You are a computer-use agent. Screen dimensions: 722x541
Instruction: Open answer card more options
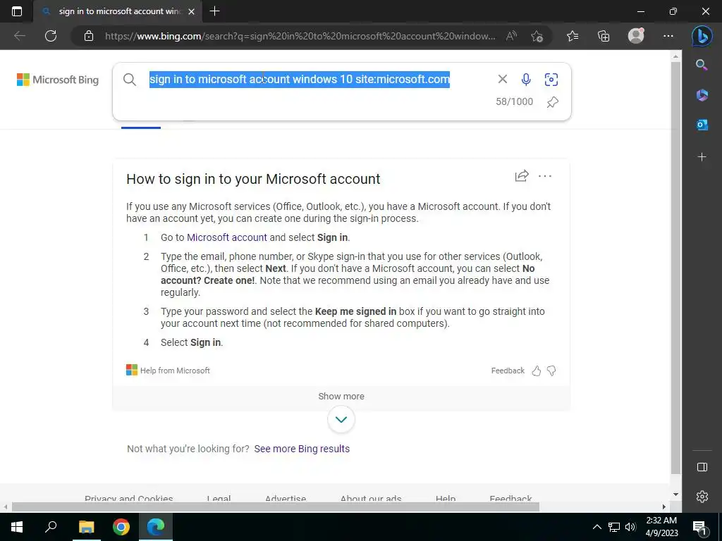545,175
